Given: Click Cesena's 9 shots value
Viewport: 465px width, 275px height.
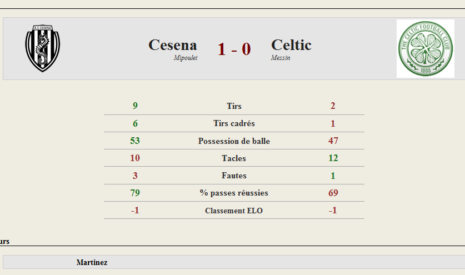Looking at the screenshot, I should coord(135,106).
